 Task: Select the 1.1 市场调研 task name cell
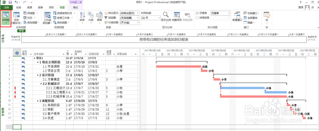click(49, 67)
